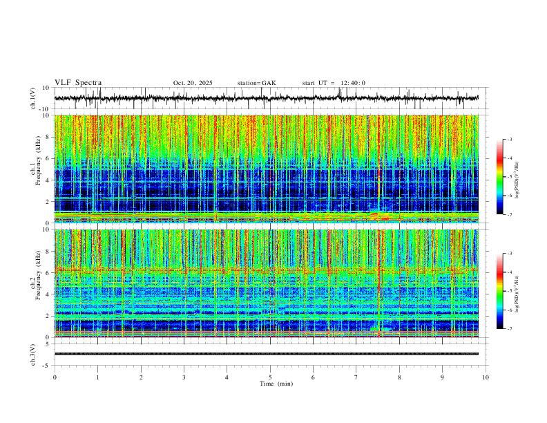Click the time axis tick label '10'

coord(486,377)
